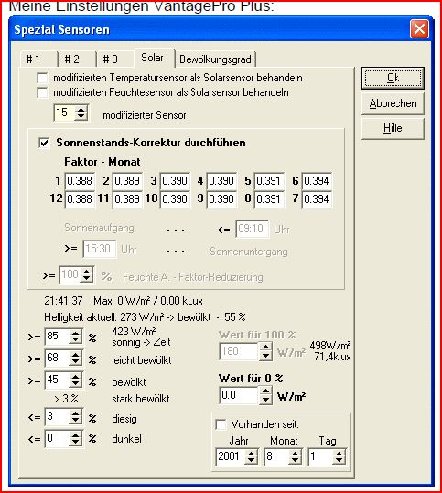The height and width of the screenshot is (493, 442).
Task: Click the bewölkt 45 percent field
Action: 58,380
